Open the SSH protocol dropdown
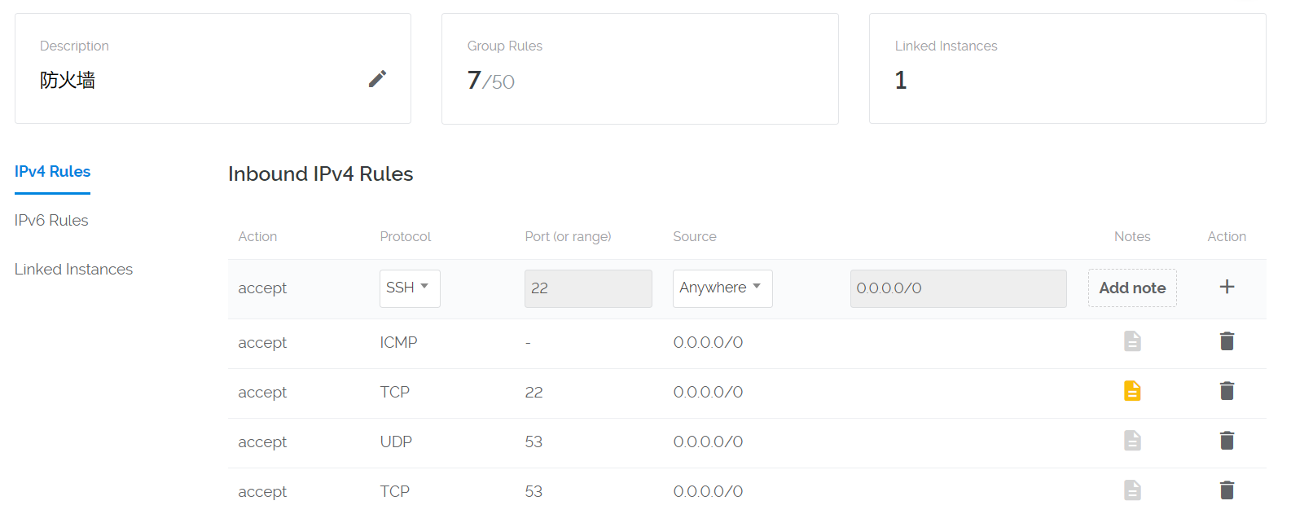Image resolution: width=1291 pixels, height=514 pixels. tap(410, 288)
